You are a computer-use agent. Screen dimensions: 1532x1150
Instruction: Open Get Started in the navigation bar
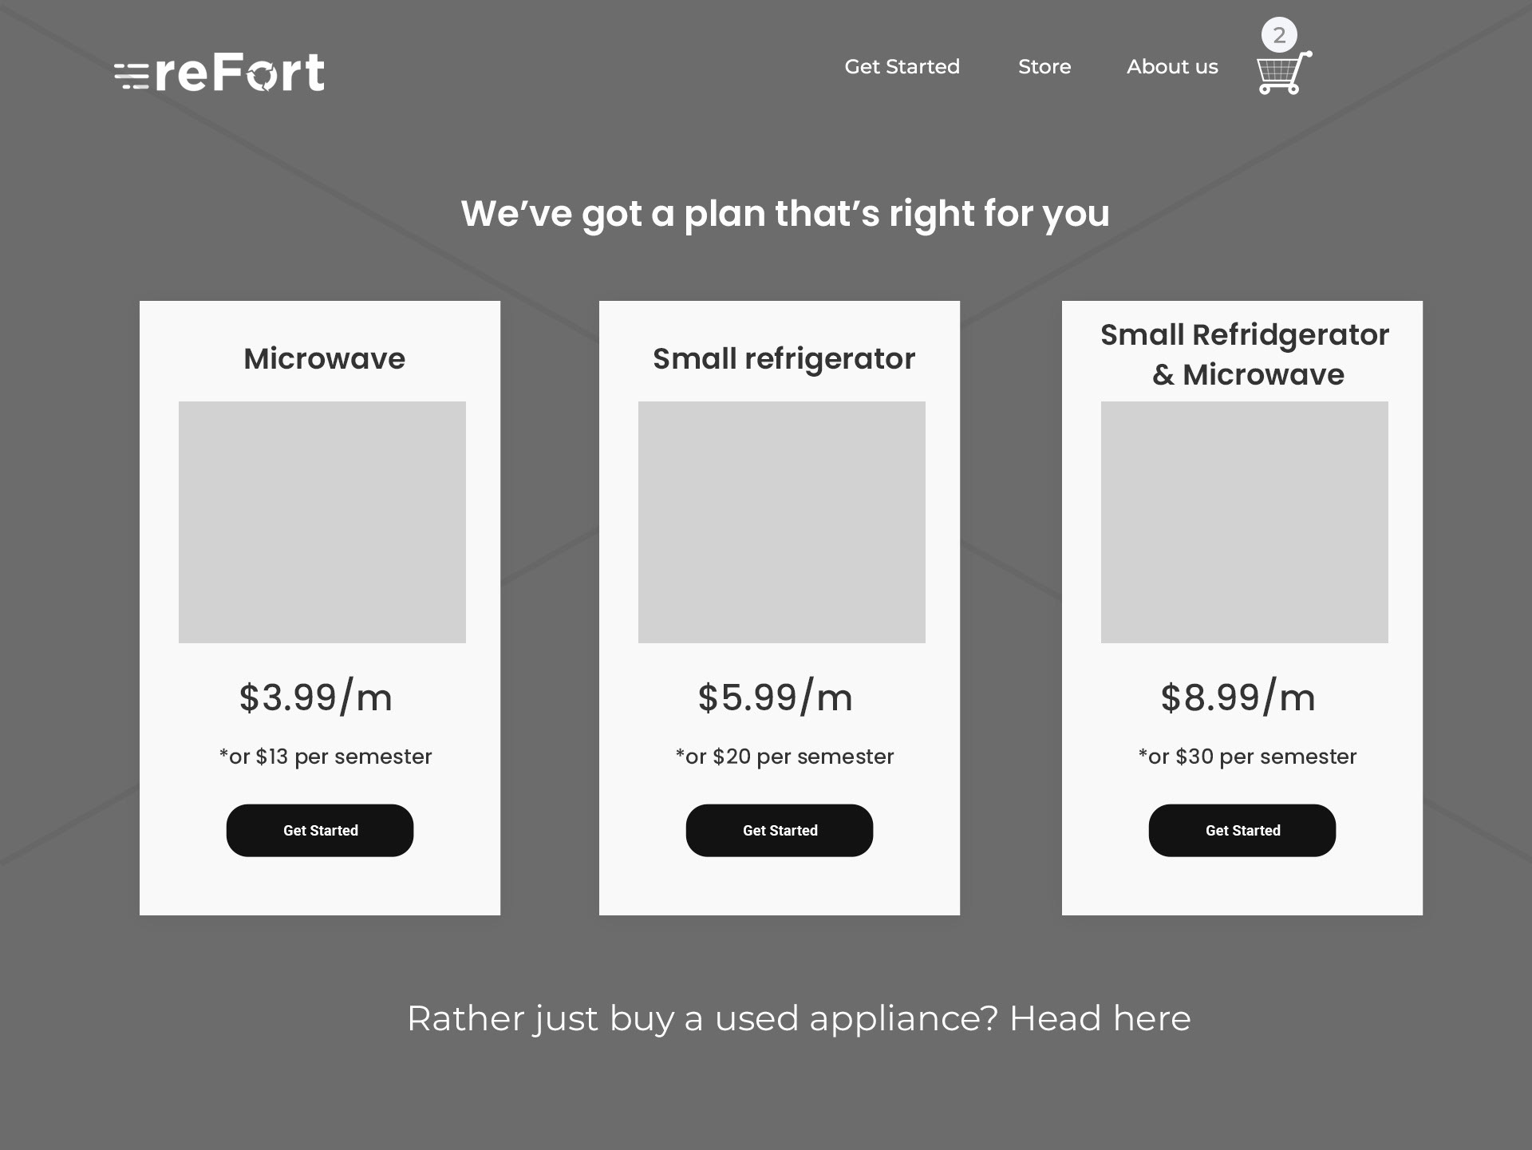(902, 67)
